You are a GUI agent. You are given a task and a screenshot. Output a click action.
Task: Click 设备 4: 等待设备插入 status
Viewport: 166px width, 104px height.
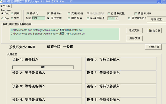pos(29,100)
